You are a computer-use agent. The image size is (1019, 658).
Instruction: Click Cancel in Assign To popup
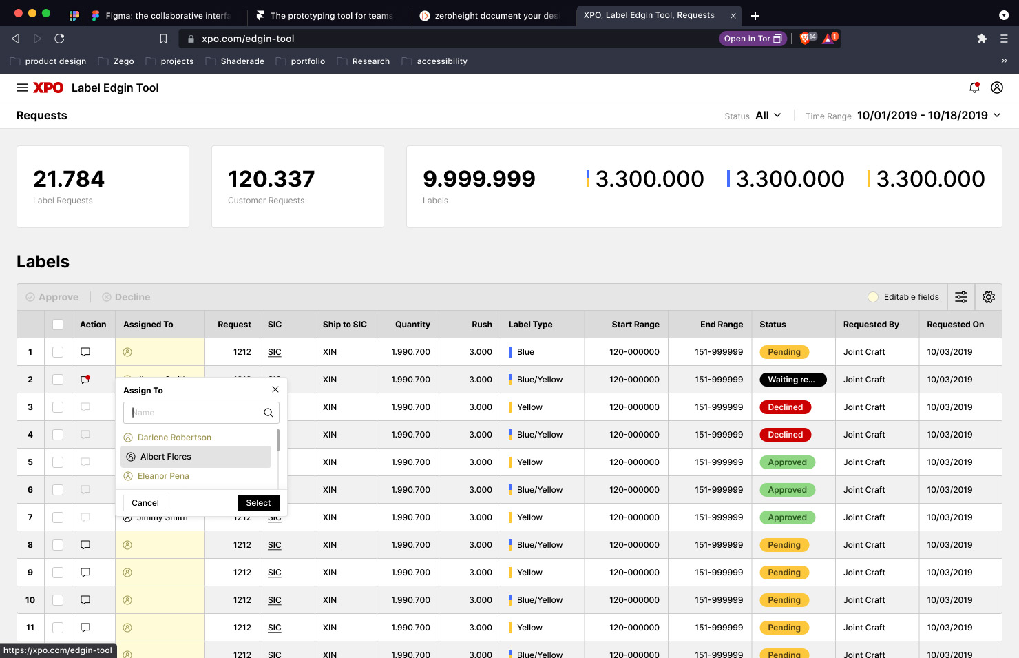coord(145,503)
